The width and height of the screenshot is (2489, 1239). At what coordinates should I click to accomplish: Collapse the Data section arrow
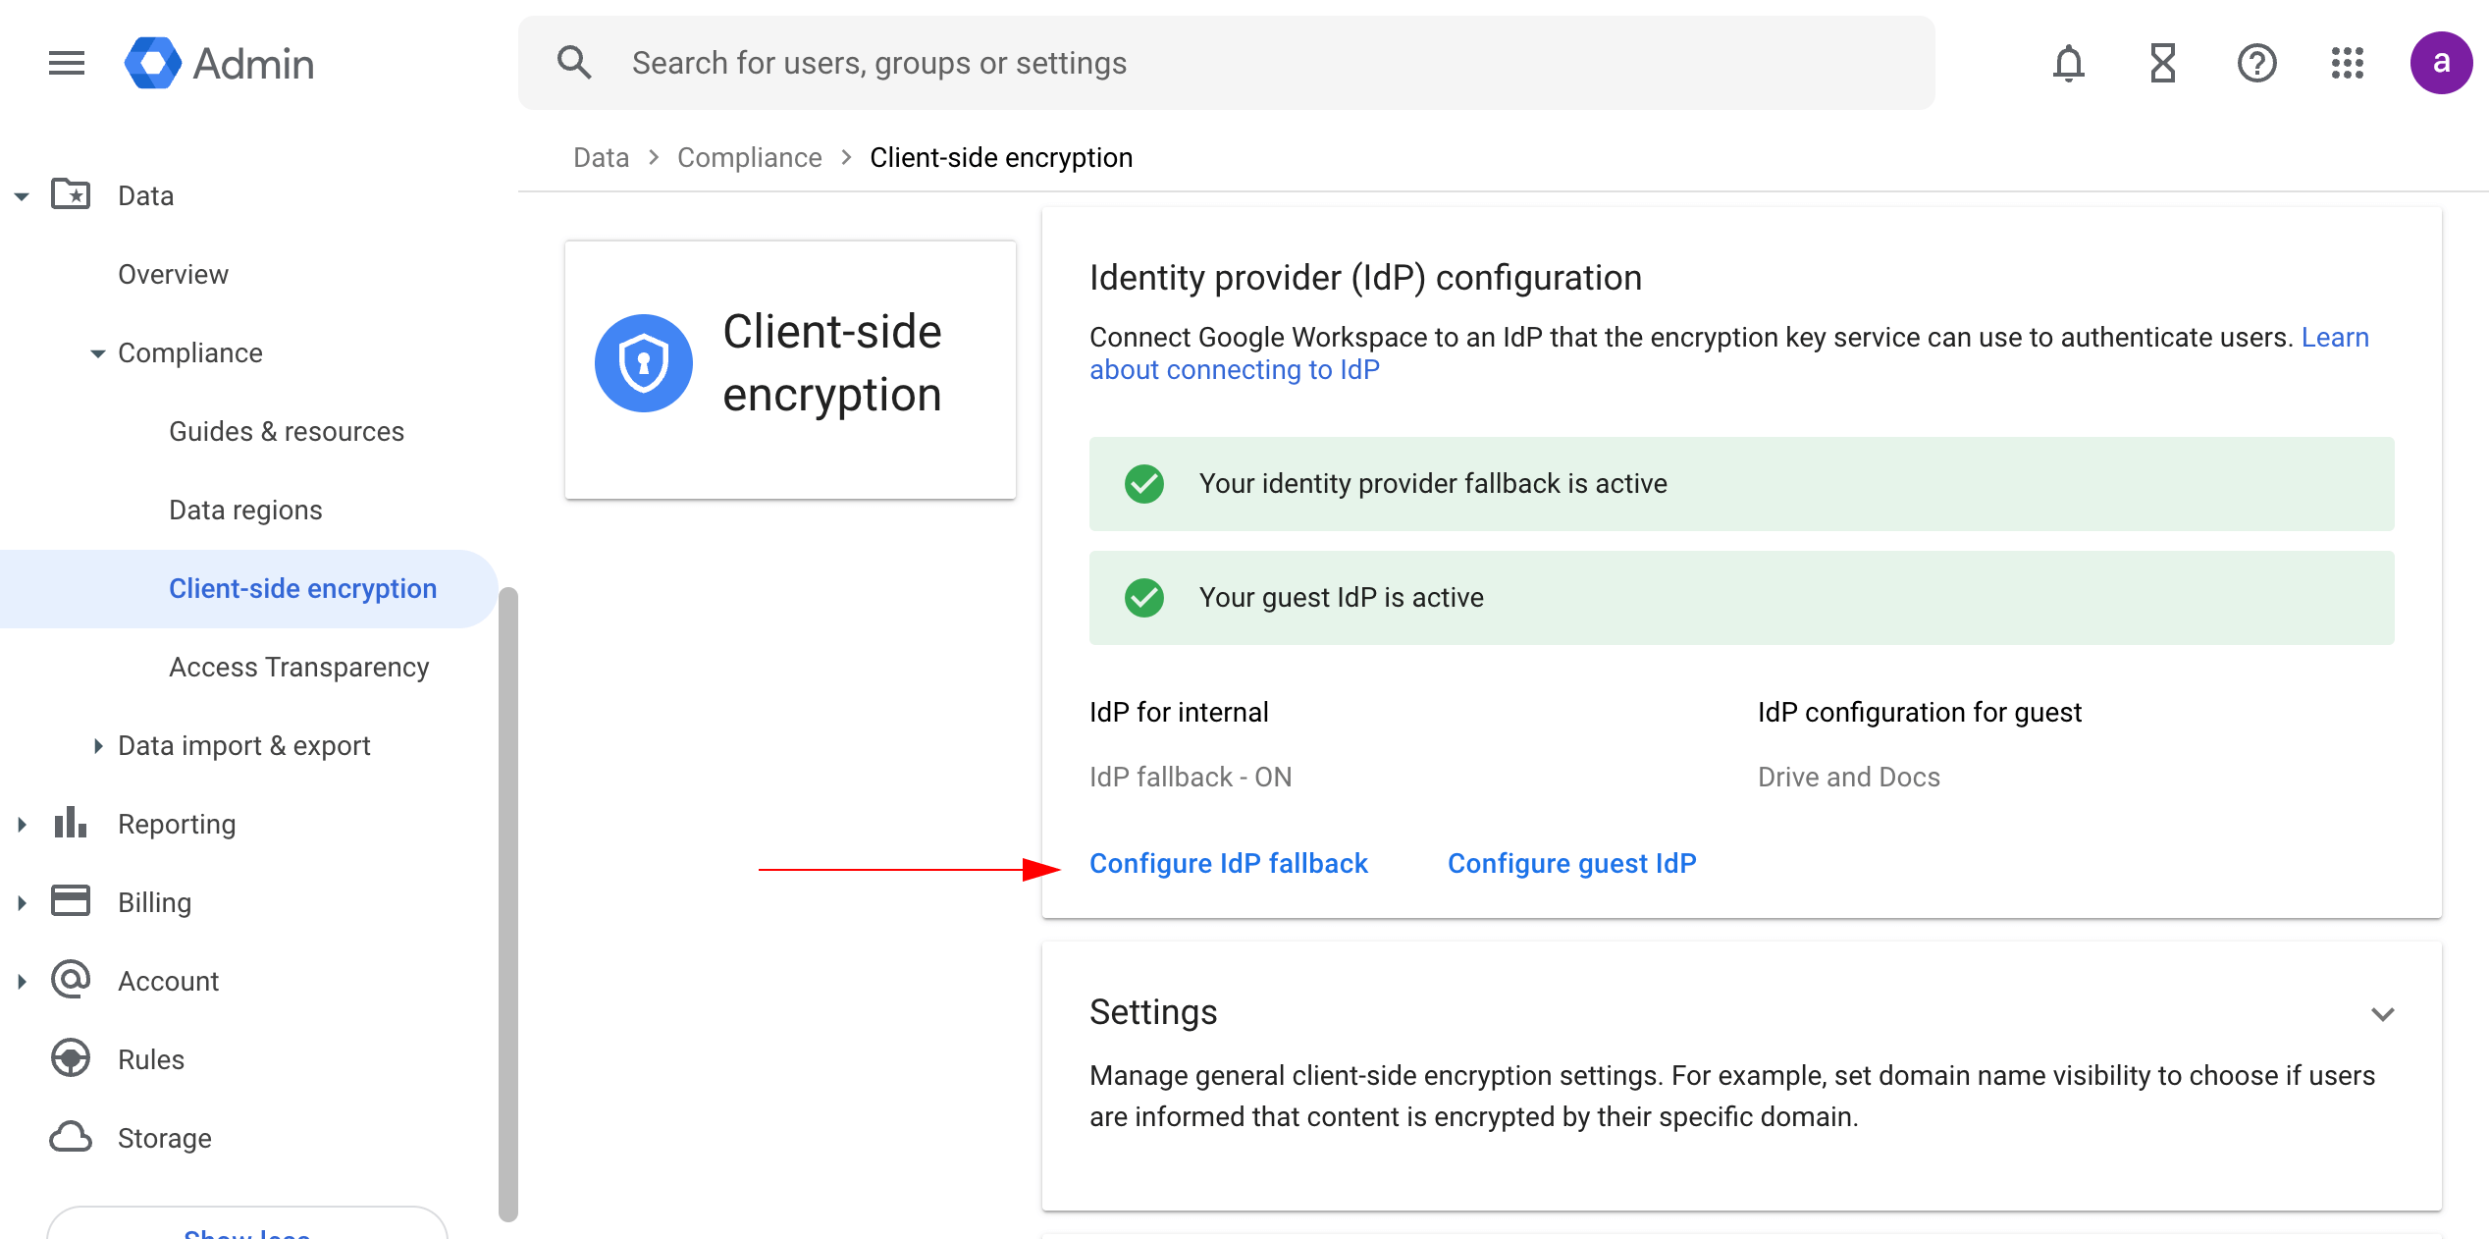point(22,196)
